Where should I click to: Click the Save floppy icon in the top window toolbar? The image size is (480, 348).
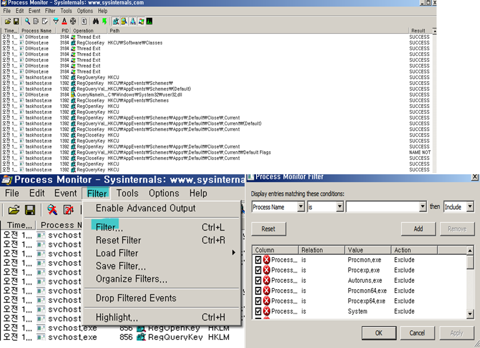tap(16, 21)
